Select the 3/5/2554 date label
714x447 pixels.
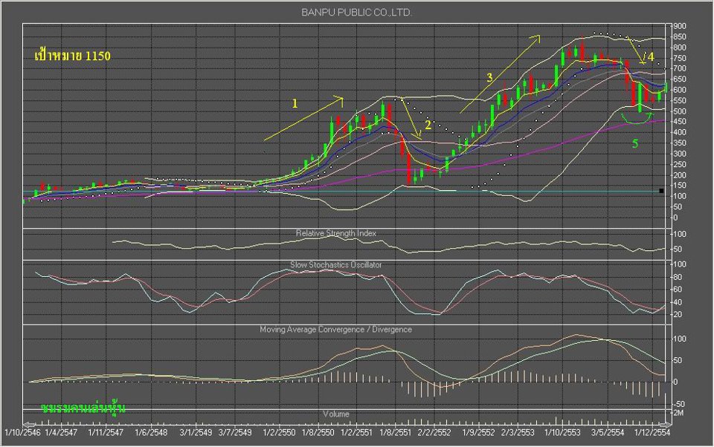pyautogui.click(x=608, y=432)
